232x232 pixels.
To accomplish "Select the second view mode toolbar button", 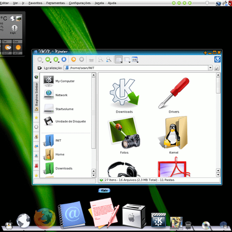I will coord(127,60).
